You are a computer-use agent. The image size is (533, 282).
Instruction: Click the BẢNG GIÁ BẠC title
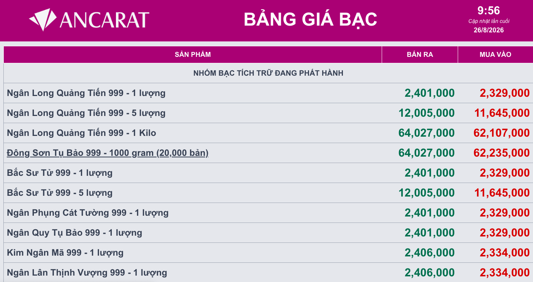tap(311, 20)
